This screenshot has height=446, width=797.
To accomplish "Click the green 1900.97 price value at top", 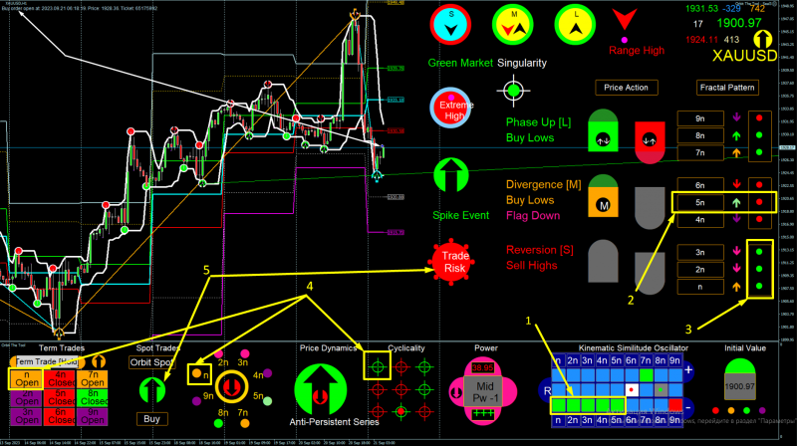I will 739,23.
